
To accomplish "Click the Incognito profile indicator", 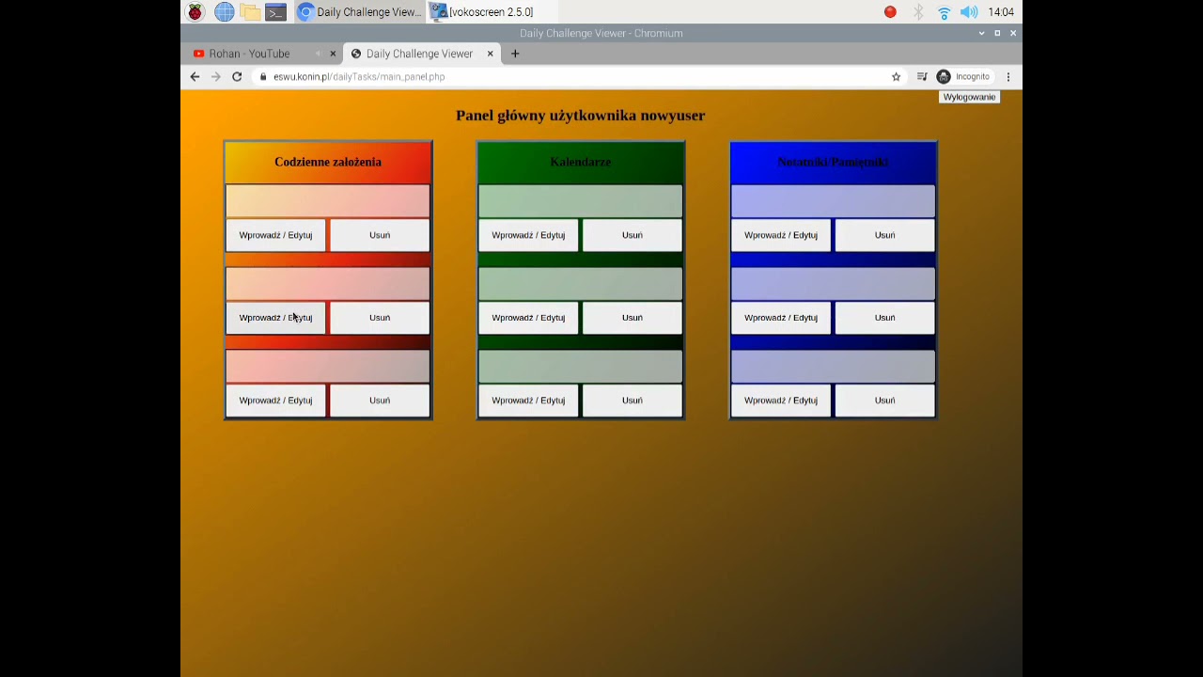I will point(963,77).
